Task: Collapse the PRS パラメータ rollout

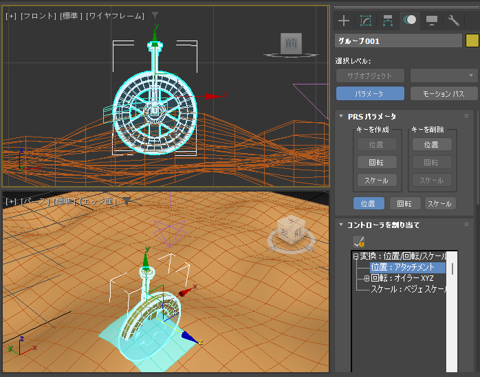Action: tap(341, 116)
